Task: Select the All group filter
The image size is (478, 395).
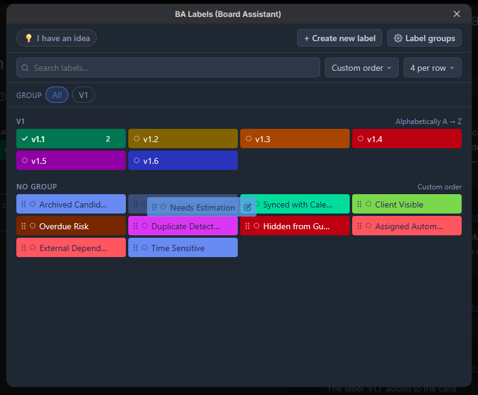Action: (x=57, y=95)
